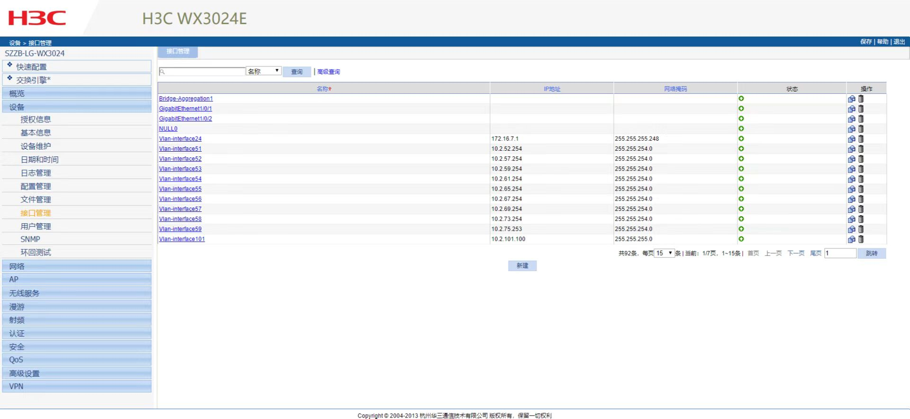
Task: Edit Vlan-interface51 using its edit icon
Action: [852, 149]
